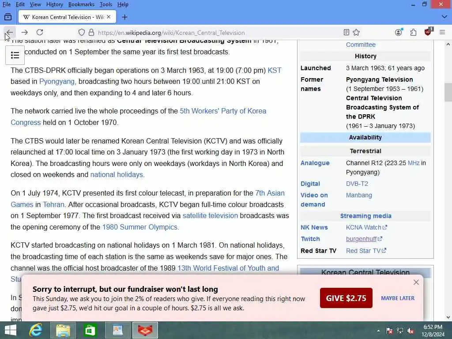Open the Windows Store taskbar icon
The height and width of the screenshot is (339, 452).
[90, 330]
